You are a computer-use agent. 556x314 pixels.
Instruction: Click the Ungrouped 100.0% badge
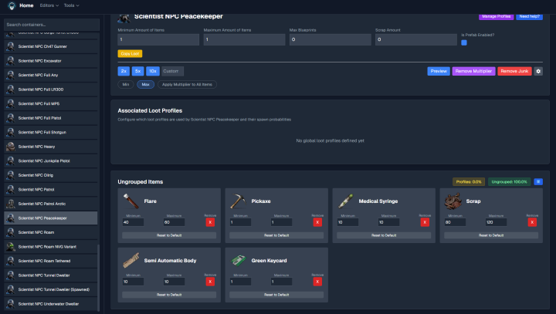click(x=509, y=182)
